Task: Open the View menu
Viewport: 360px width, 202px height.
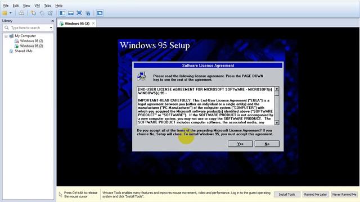Action: coord(26,6)
